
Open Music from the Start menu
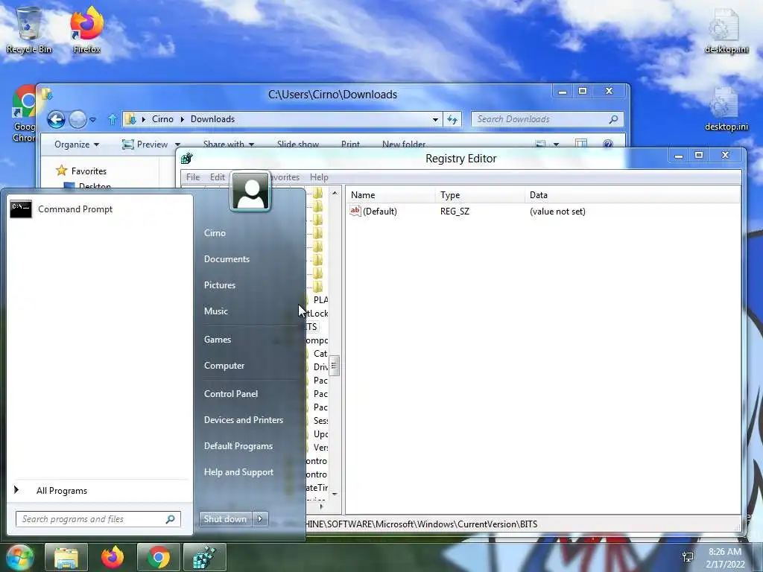tap(215, 311)
